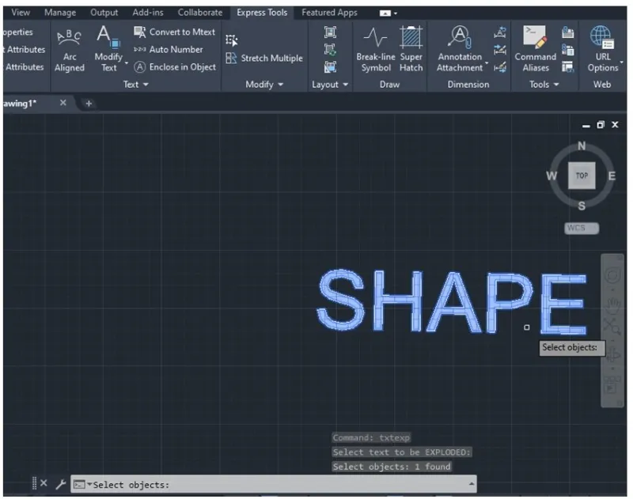The height and width of the screenshot is (499, 633).
Task: Launch the Command Aliases editor
Action: click(536, 50)
